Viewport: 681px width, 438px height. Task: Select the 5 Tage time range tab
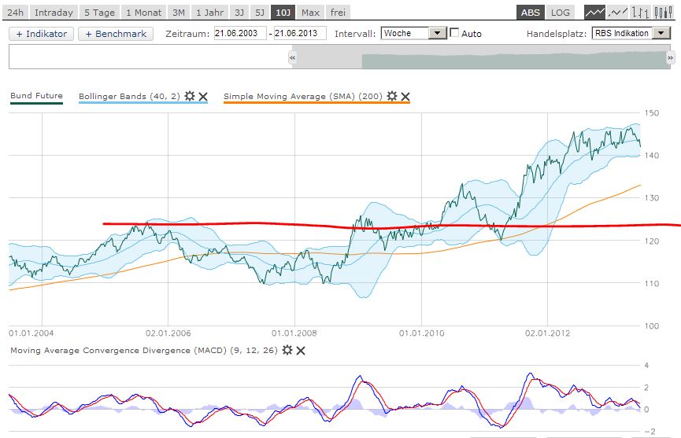[x=99, y=13]
